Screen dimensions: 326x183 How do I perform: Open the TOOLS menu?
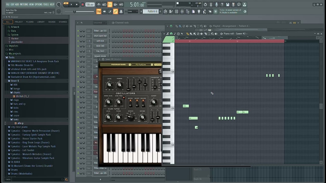46,5
